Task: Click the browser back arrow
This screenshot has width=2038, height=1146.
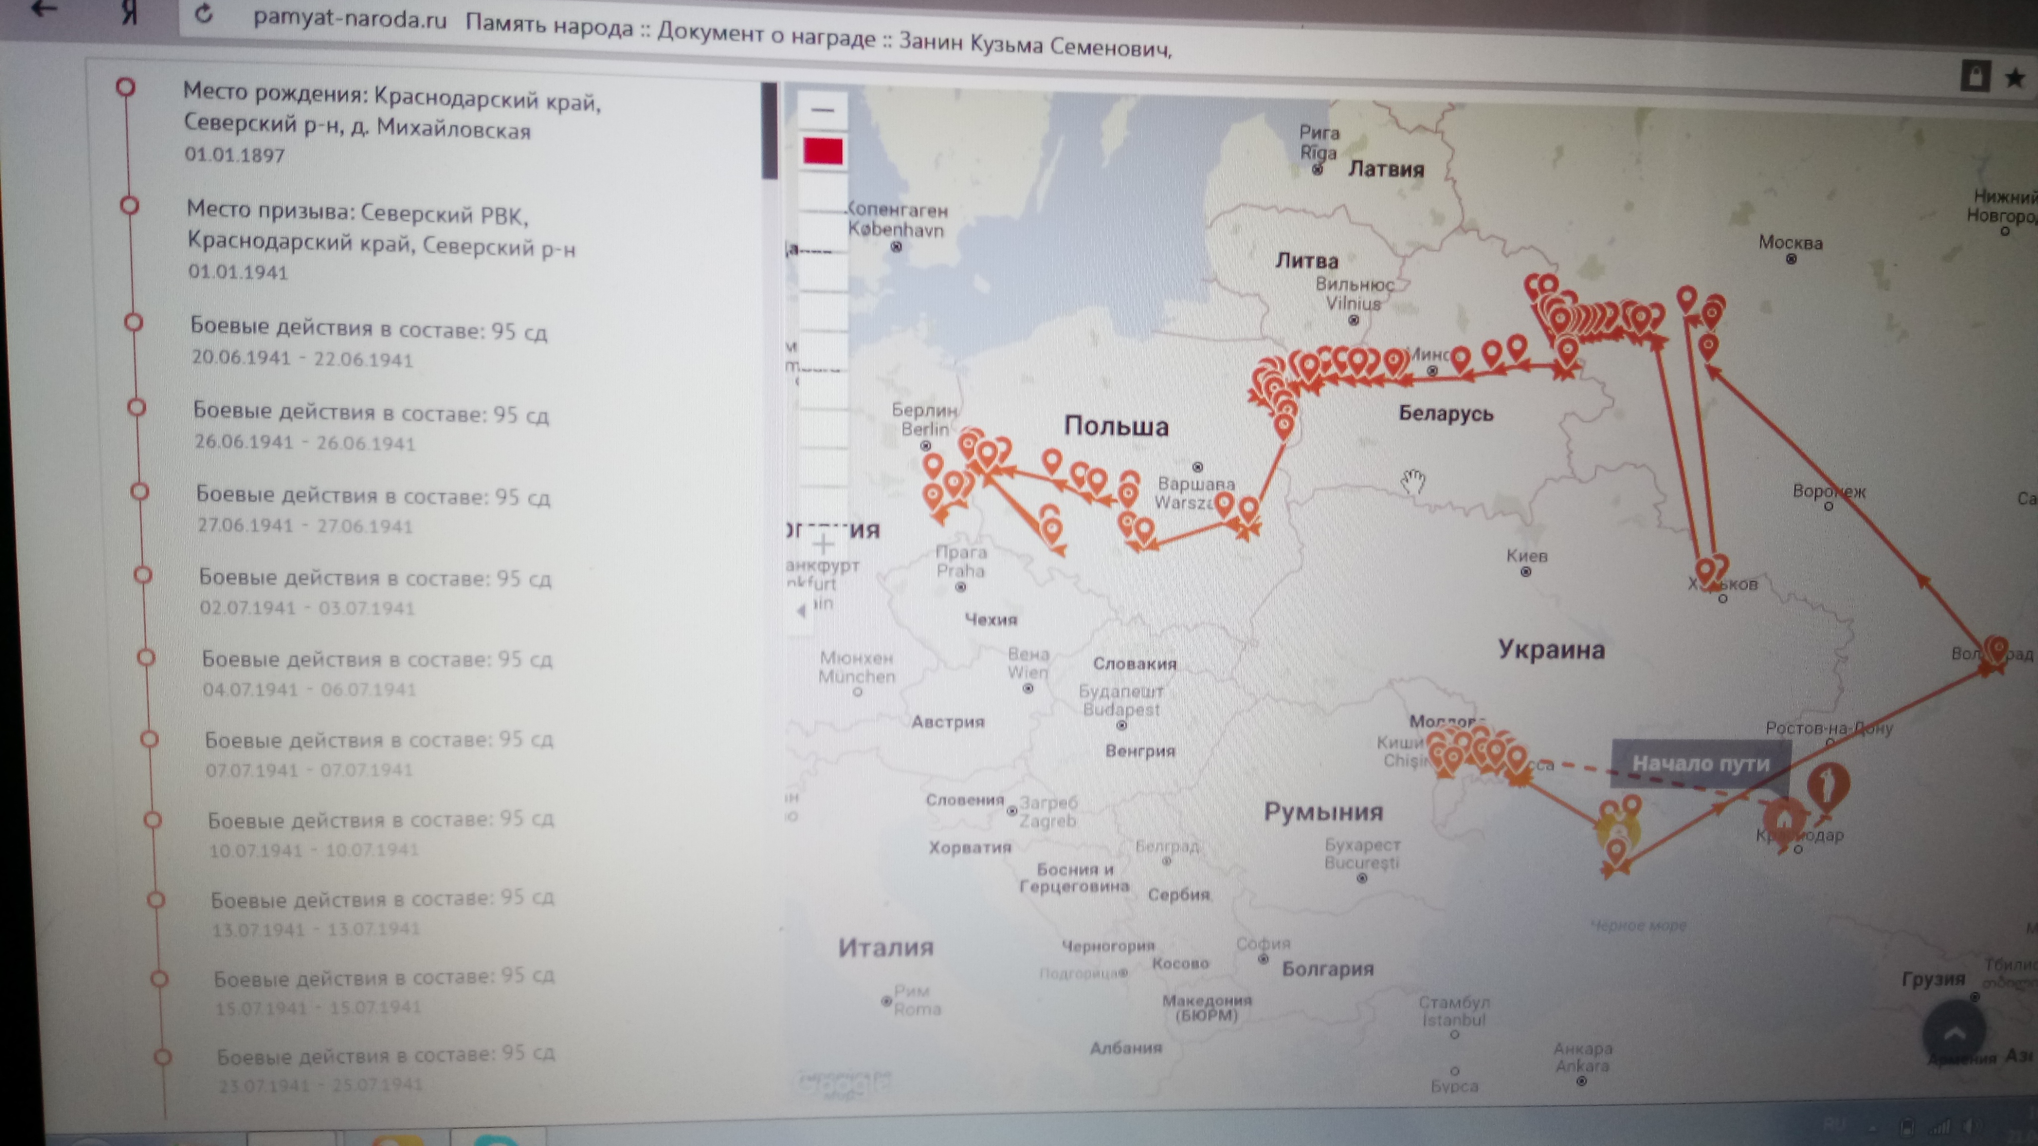Action: point(45,9)
